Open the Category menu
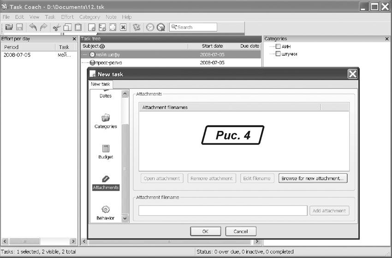The image size is (392, 258). (89, 17)
